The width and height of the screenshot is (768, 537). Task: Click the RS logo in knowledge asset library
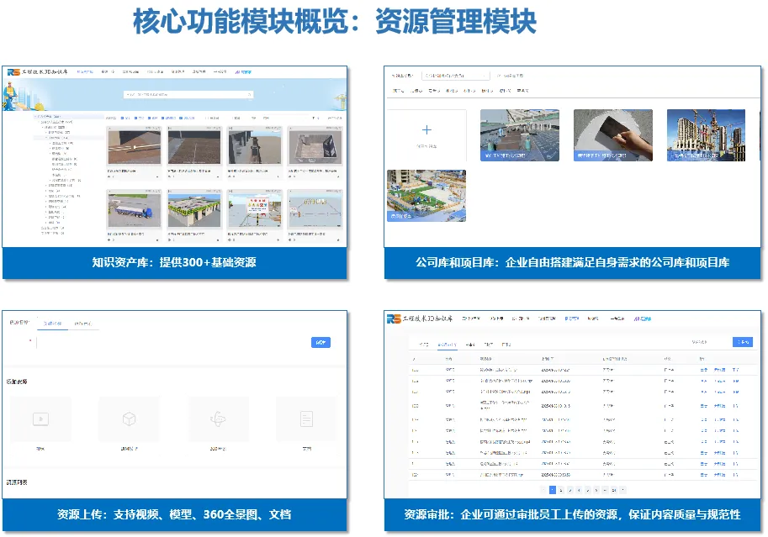(14, 72)
